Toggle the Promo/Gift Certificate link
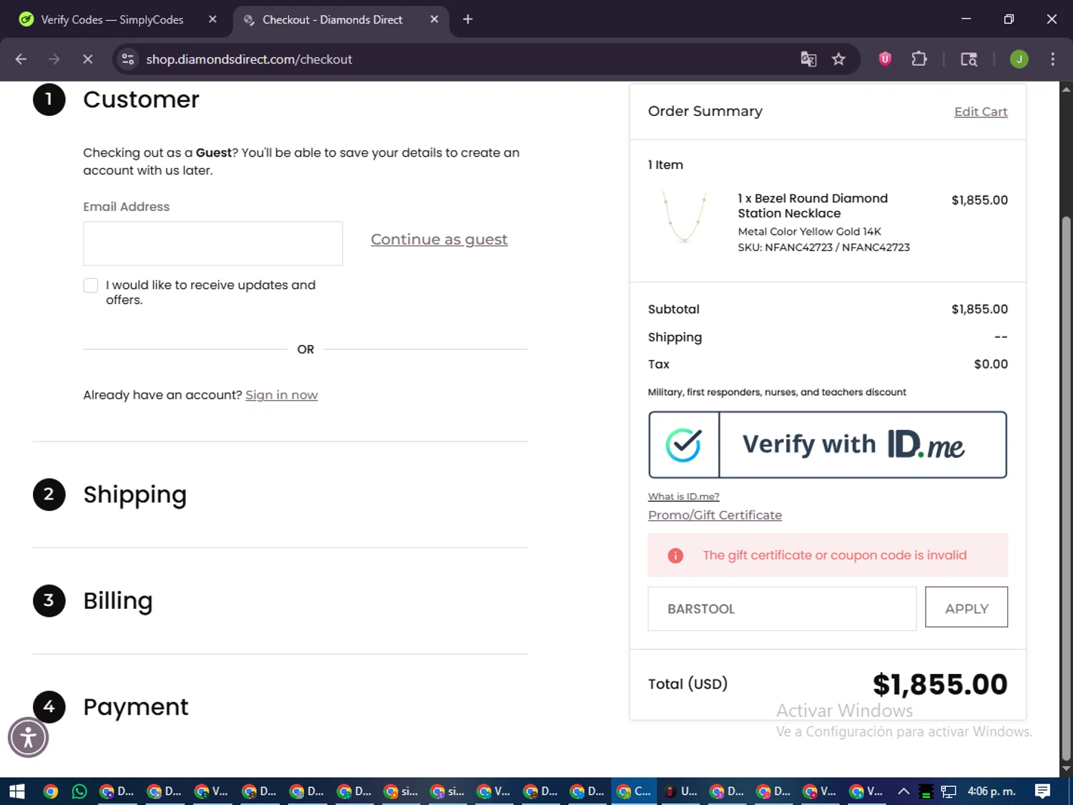1073x805 pixels. [x=715, y=515]
